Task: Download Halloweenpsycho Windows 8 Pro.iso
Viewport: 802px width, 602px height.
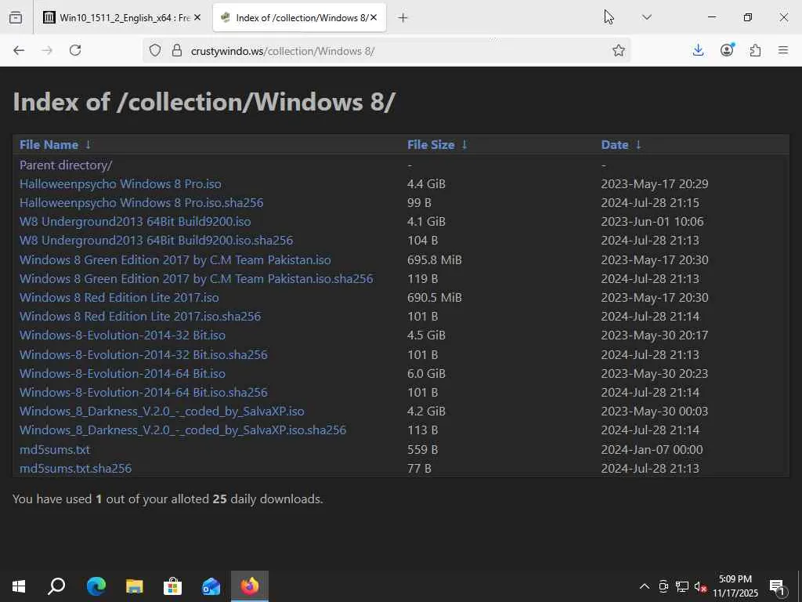Action: [120, 183]
